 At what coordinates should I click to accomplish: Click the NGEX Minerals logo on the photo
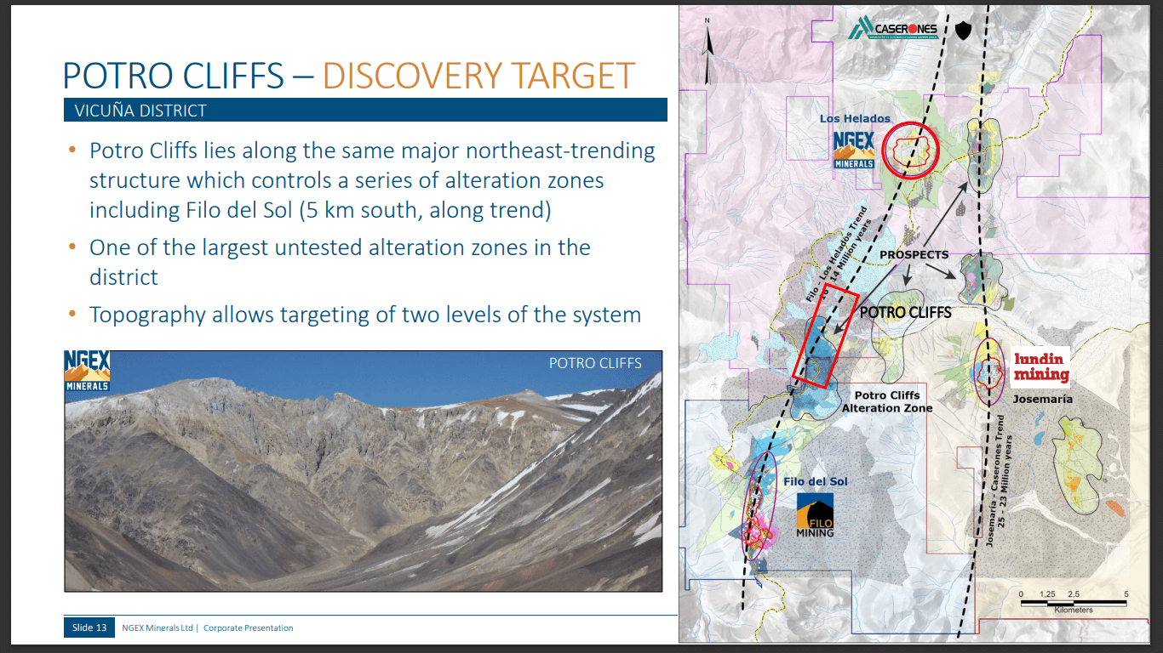click(x=88, y=371)
